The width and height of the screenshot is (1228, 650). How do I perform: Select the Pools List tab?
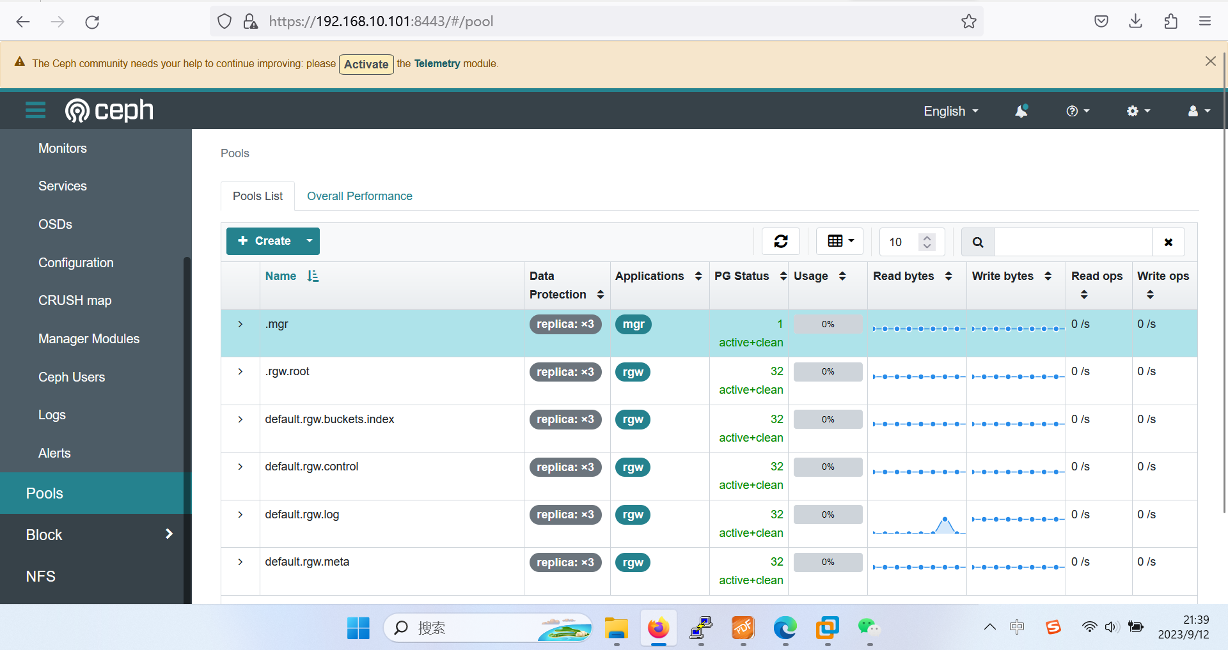tap(258, 196)
